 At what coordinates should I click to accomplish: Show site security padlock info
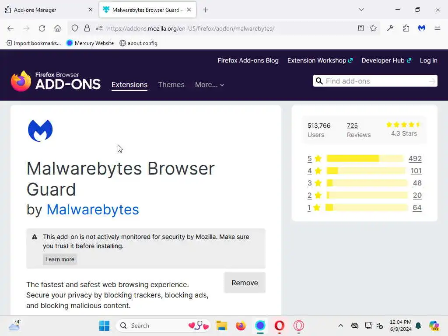click(x=87, y=28)
